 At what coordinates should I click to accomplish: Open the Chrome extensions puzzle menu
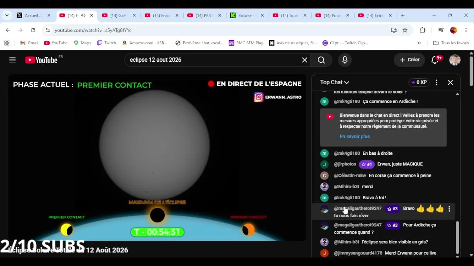[x=423, y=30]
